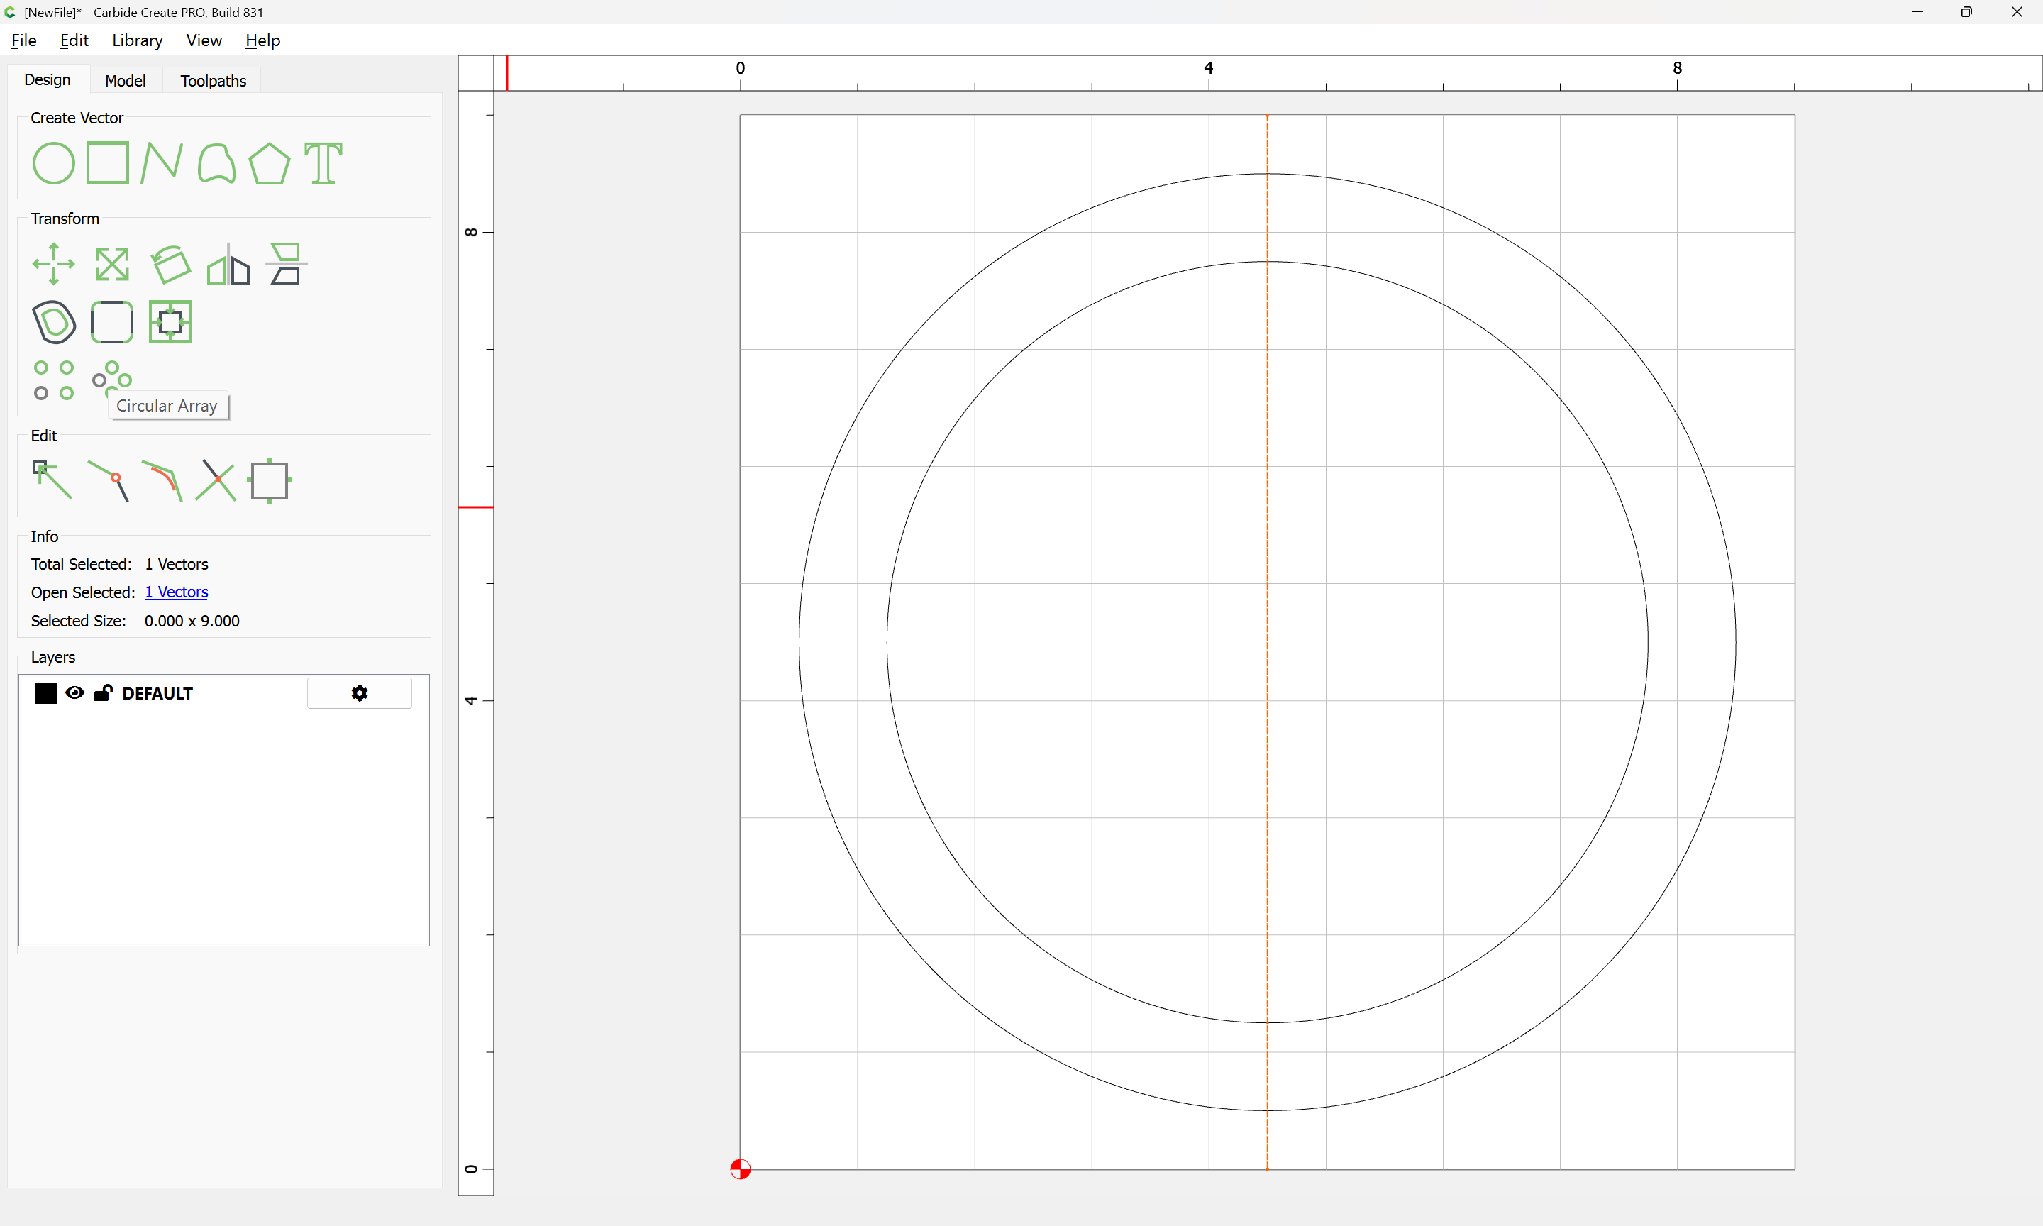The height and width of the screenshot is (1226, 2043).
Task: Open the Library menu
Action: 137,40
